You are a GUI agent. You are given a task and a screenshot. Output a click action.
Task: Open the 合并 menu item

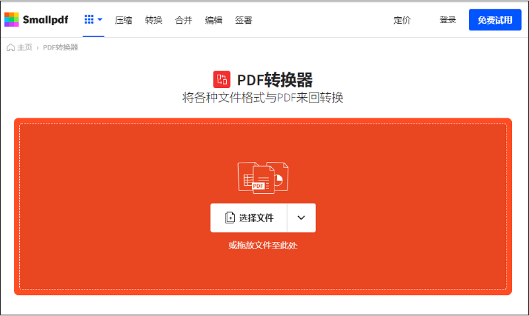184,20
